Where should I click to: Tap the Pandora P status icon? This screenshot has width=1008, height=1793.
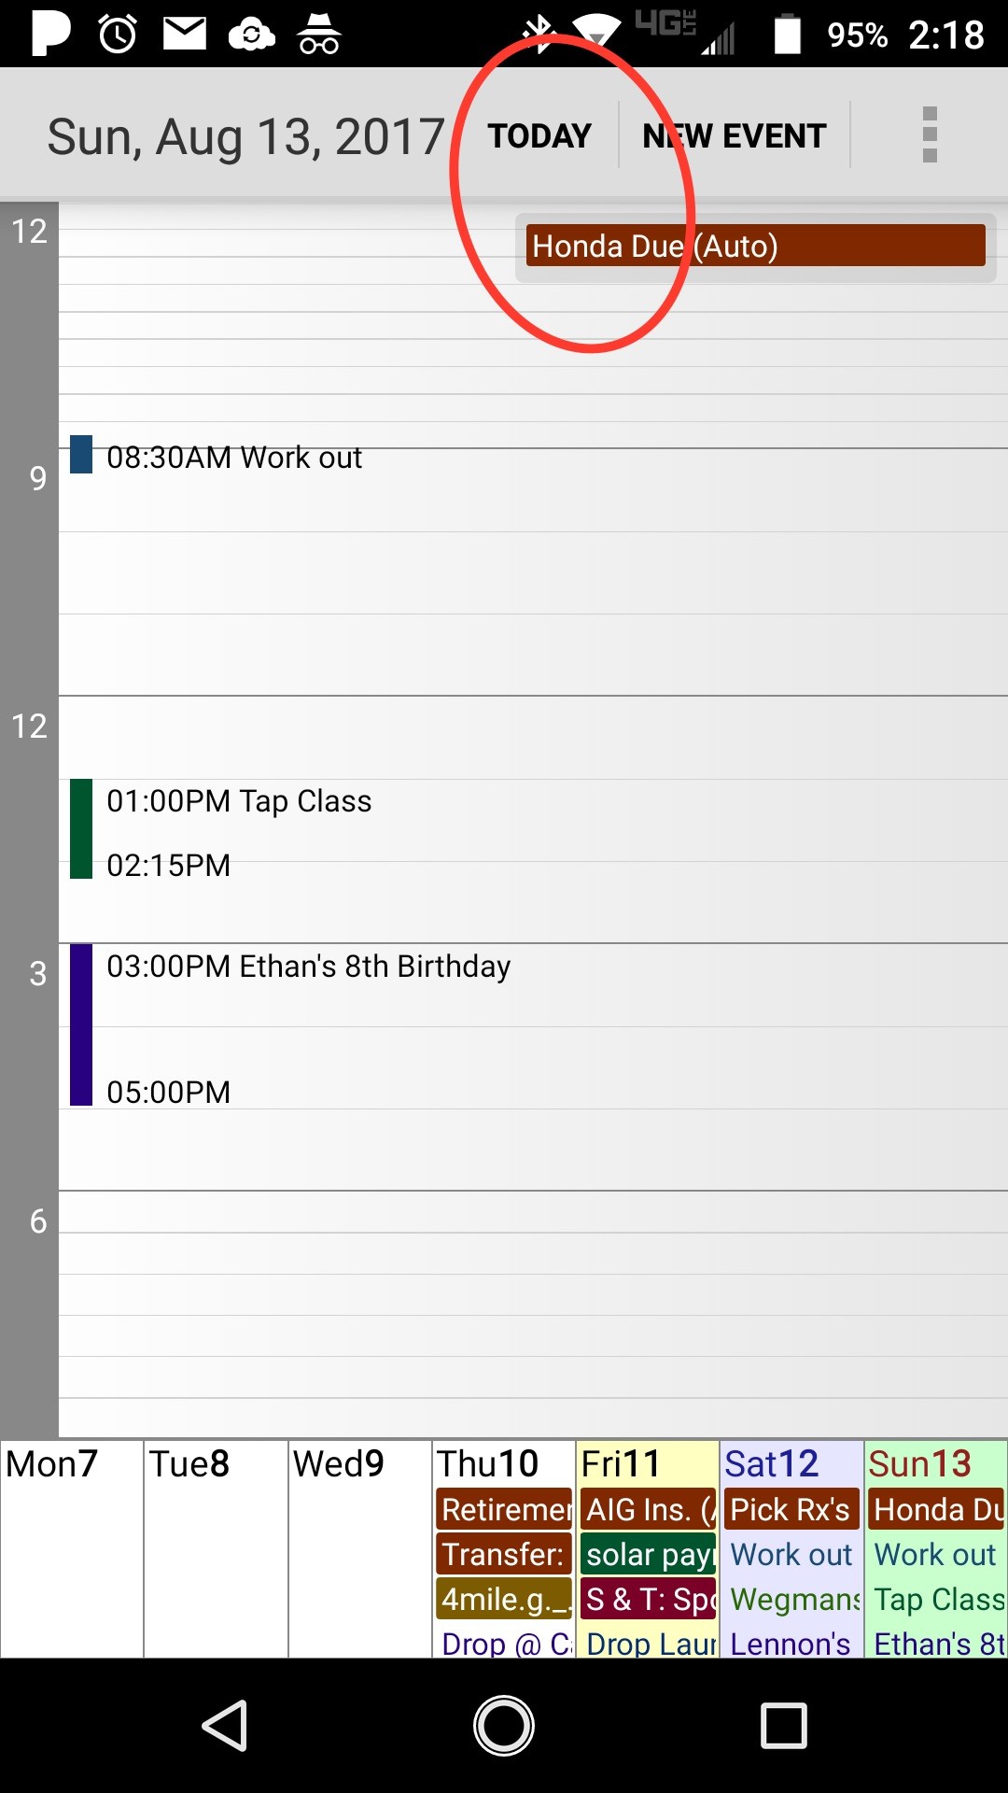[50, 33]
